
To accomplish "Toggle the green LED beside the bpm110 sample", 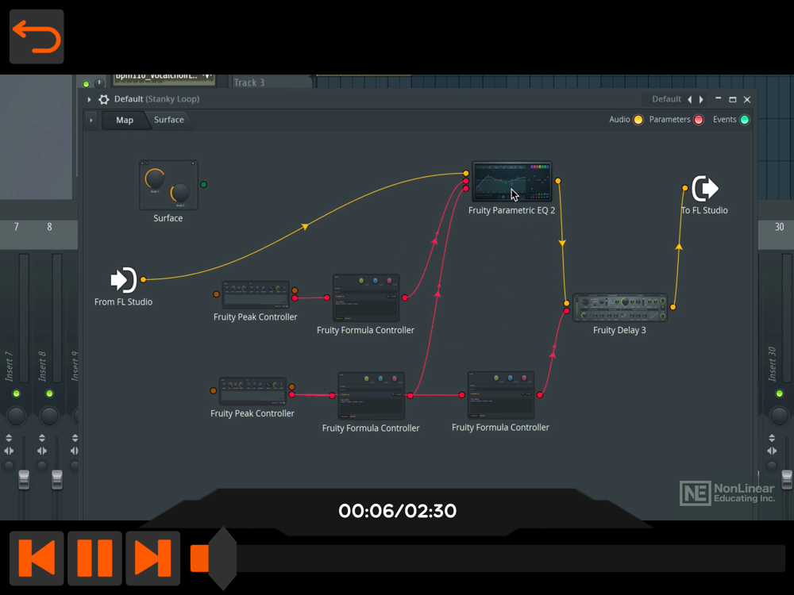I will point(86,84).
